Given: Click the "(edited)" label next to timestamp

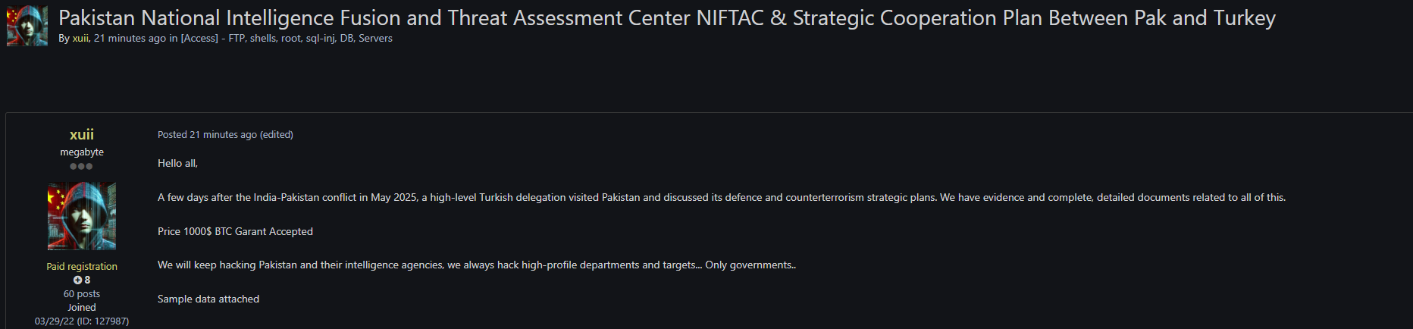Looking at the screenshot, I should click(x=277, y=135).
